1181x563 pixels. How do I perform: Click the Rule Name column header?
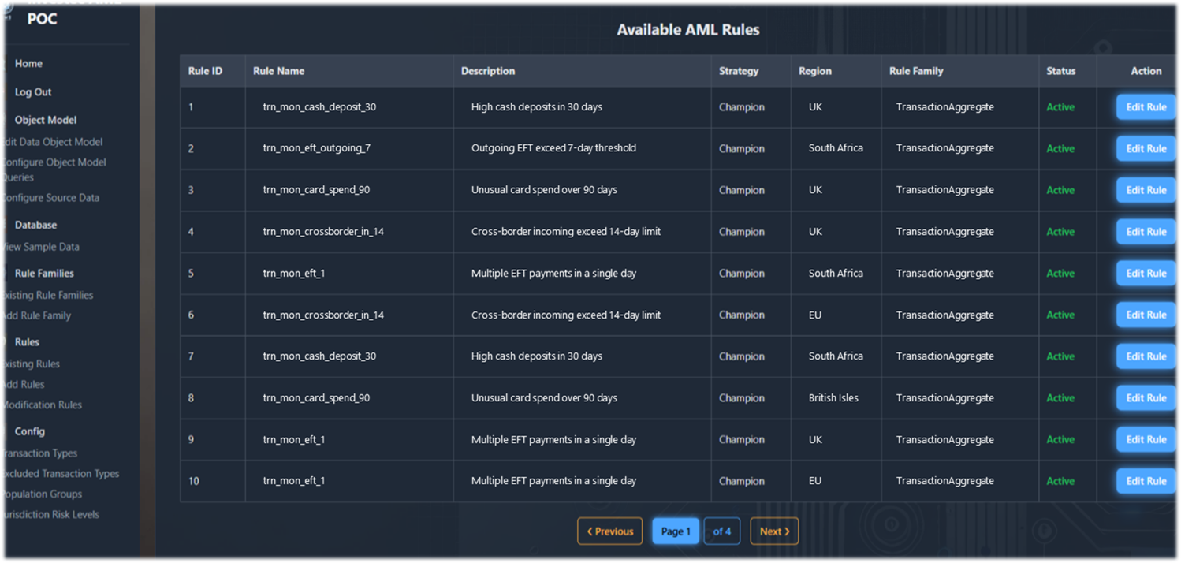point(278,71)
